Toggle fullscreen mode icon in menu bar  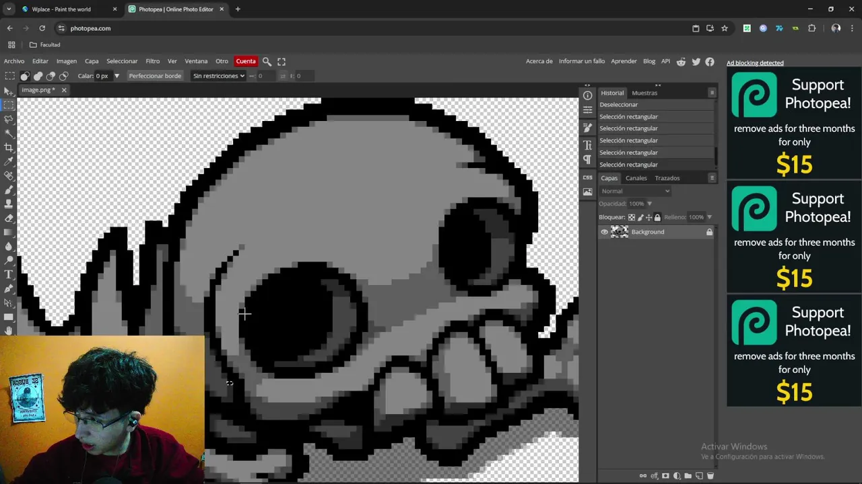click(281, 61)
